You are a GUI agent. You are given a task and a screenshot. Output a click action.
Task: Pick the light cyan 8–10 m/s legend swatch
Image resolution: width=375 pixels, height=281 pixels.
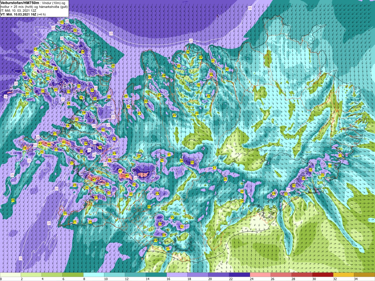pos(94,275)
